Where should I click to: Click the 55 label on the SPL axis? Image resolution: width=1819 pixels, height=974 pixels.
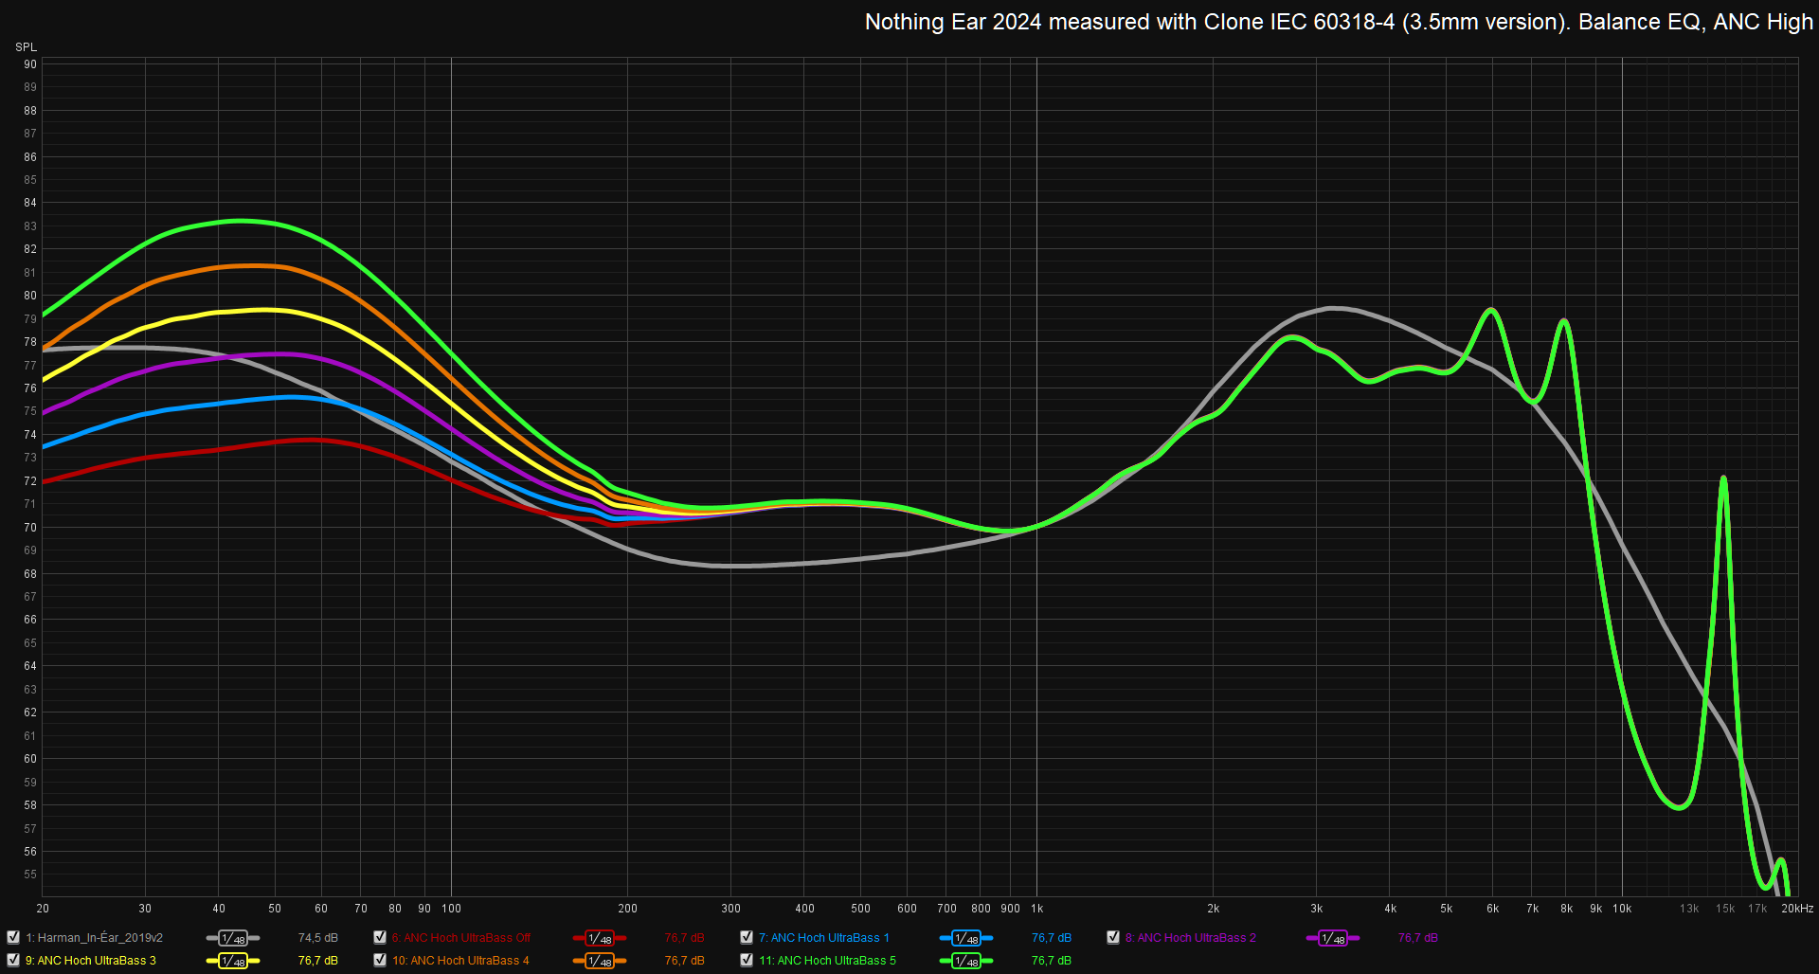[x=30, y=875]
